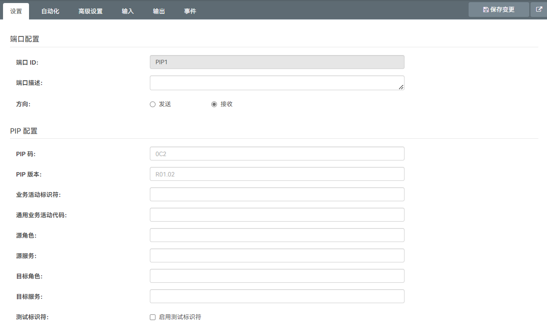This screenshot has width=547, height=327.
Task: Click the 测试标识符 label
Action: [x=32, y=317]
